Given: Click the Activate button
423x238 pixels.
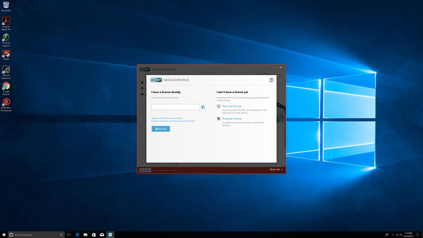Looking at the screenshot, I should pyautogui.click(x=161, y=129).
